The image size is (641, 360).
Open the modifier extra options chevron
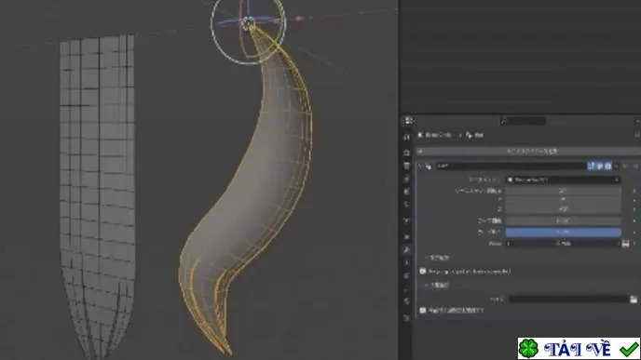pos(617,167)
